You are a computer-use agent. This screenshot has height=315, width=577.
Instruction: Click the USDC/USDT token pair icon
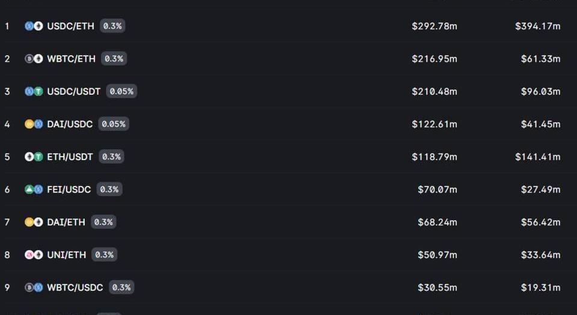coord(34,91)
